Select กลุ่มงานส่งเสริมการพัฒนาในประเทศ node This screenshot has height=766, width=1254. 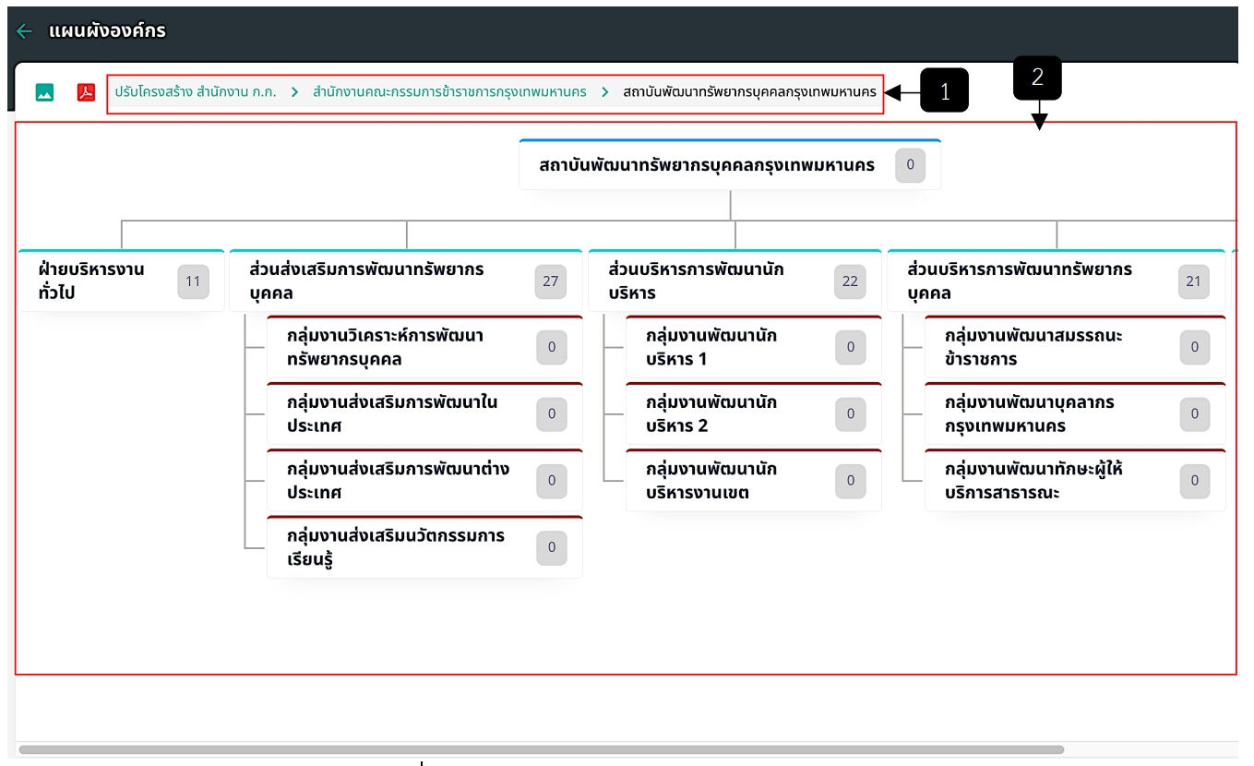[424, 413]
